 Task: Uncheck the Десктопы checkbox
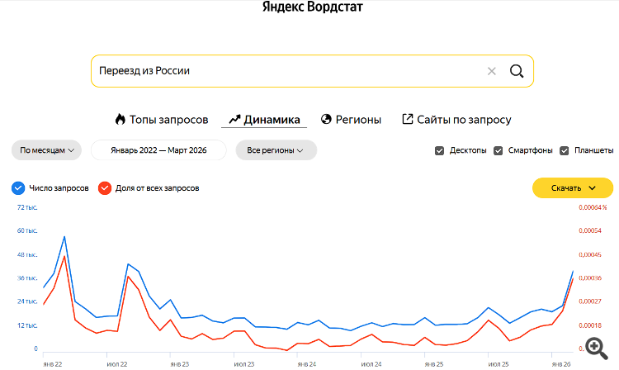[x=439, y=150]
